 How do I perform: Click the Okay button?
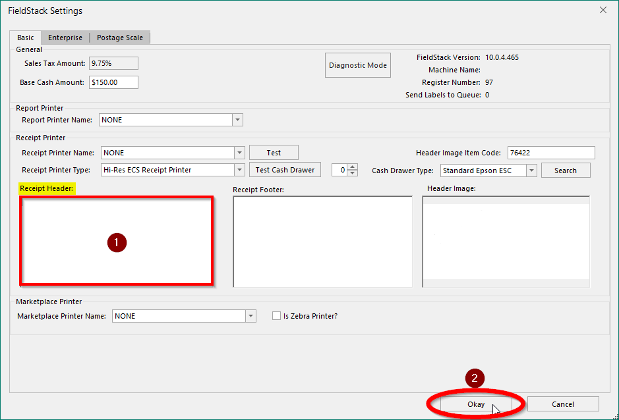[476, 404]
